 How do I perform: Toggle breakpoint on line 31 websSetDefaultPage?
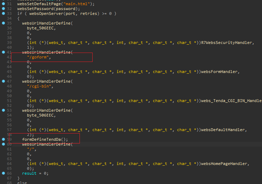click(x=3, y=4)
